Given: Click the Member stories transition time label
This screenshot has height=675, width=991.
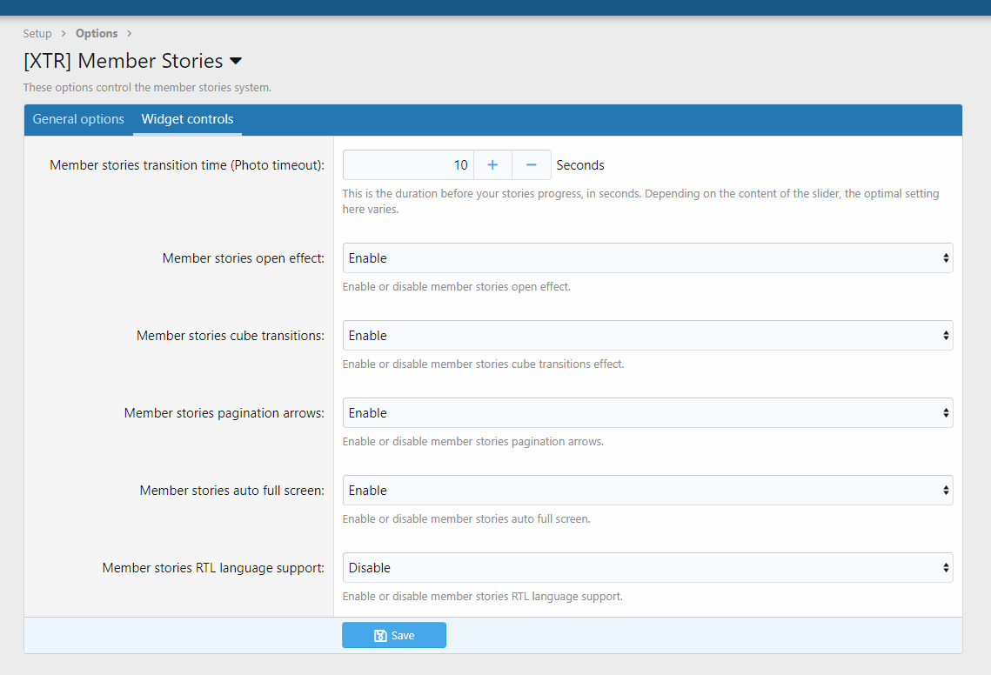Looking at the screenshot, I should 187,165.
